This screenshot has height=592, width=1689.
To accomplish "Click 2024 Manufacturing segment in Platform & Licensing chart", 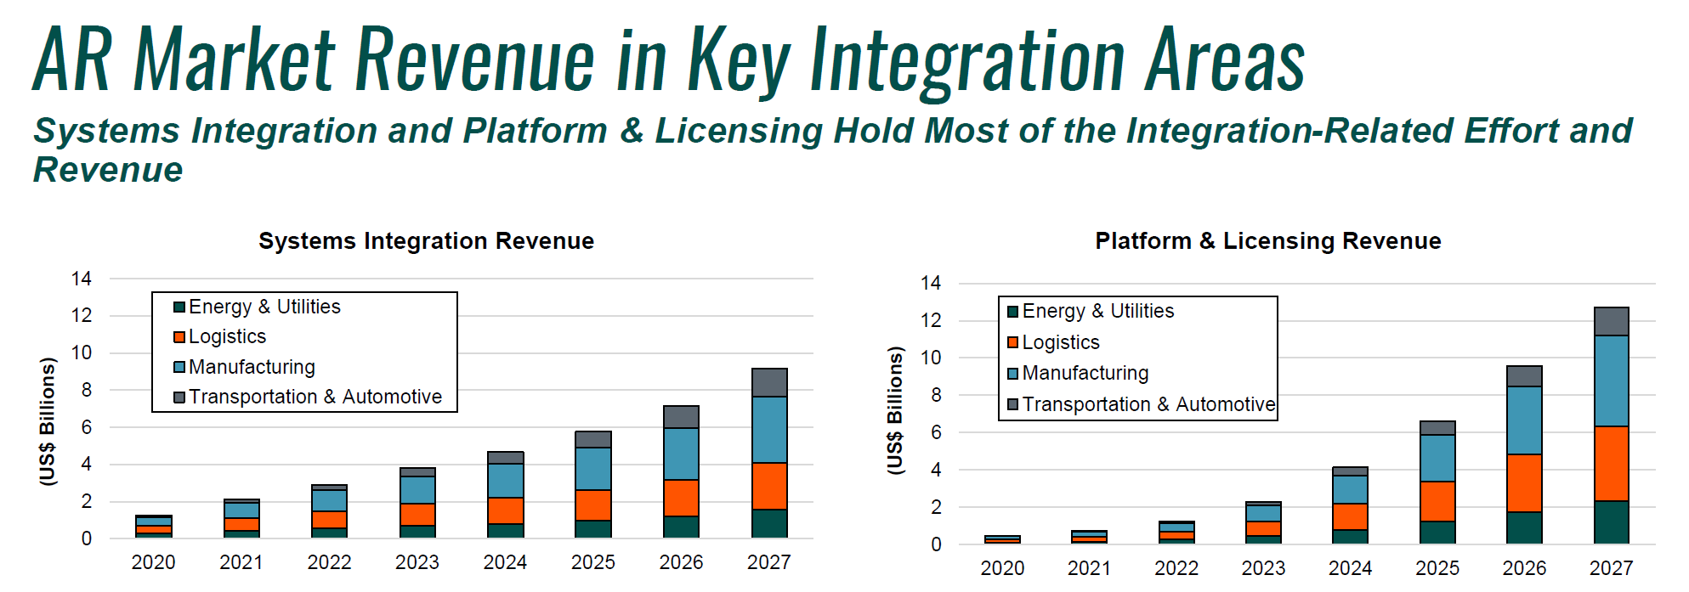I will pyautogui.click(x=1350, y=489).
